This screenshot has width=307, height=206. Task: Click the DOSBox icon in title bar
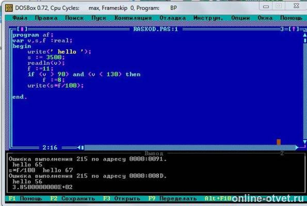click(x=9, y=8)
